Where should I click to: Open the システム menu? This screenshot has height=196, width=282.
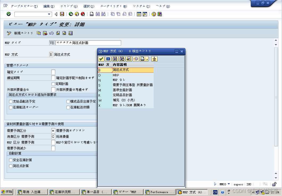142,6
